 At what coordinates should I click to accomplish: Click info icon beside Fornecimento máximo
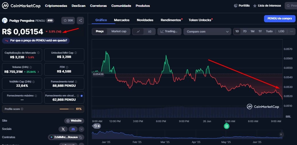(36, 96)
